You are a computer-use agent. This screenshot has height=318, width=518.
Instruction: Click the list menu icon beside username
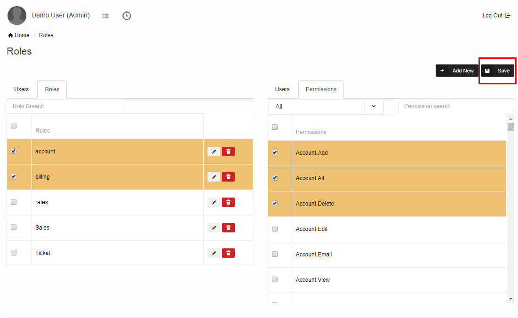pyautogui.click(x=105, y=16)
